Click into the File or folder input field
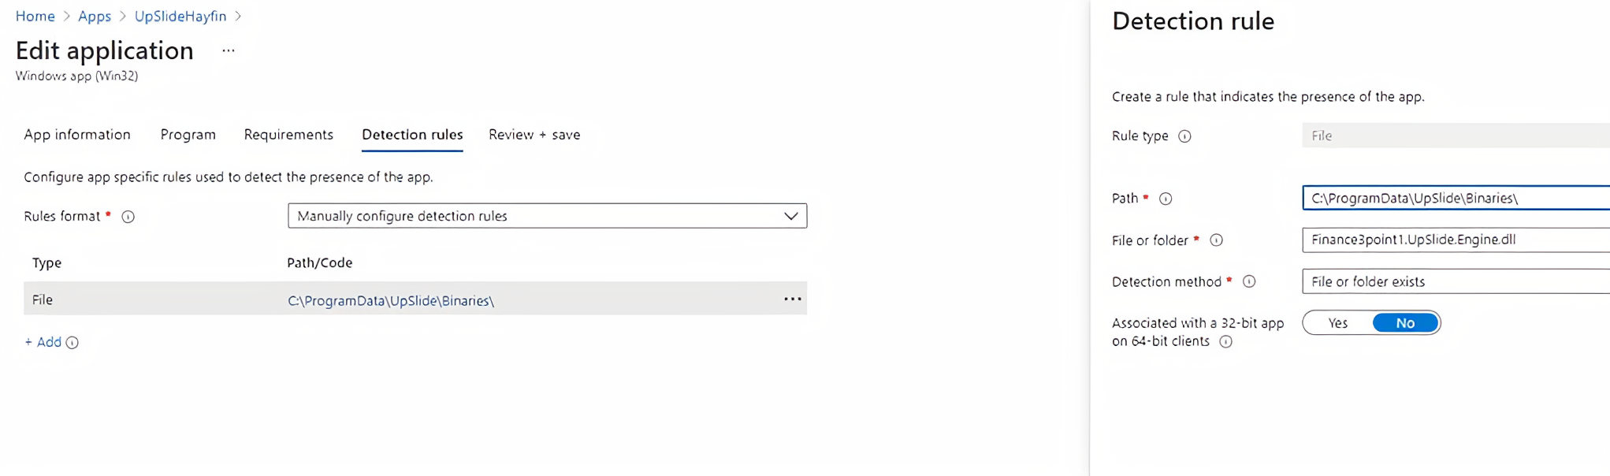Screen dimensions: 1610x476 pos(1456,240)
